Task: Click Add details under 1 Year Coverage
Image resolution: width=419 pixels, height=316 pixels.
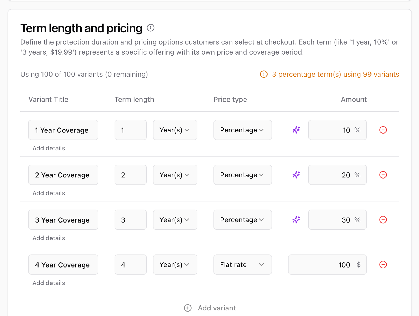Action: [x=49, y=148]
